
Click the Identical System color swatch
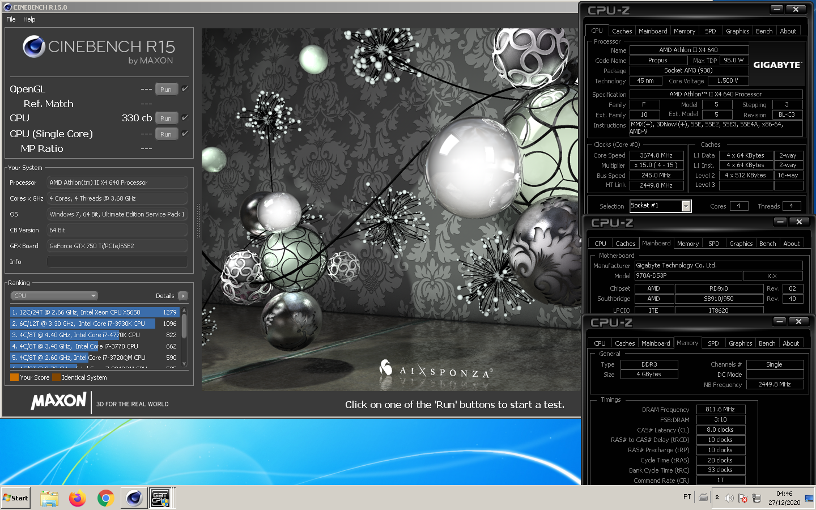point(56,377)
